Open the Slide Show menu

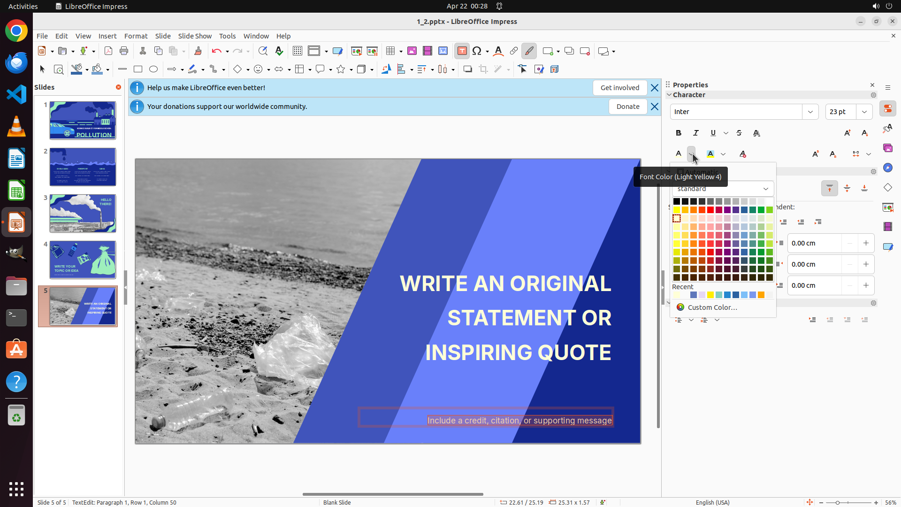tap(195, 36)
